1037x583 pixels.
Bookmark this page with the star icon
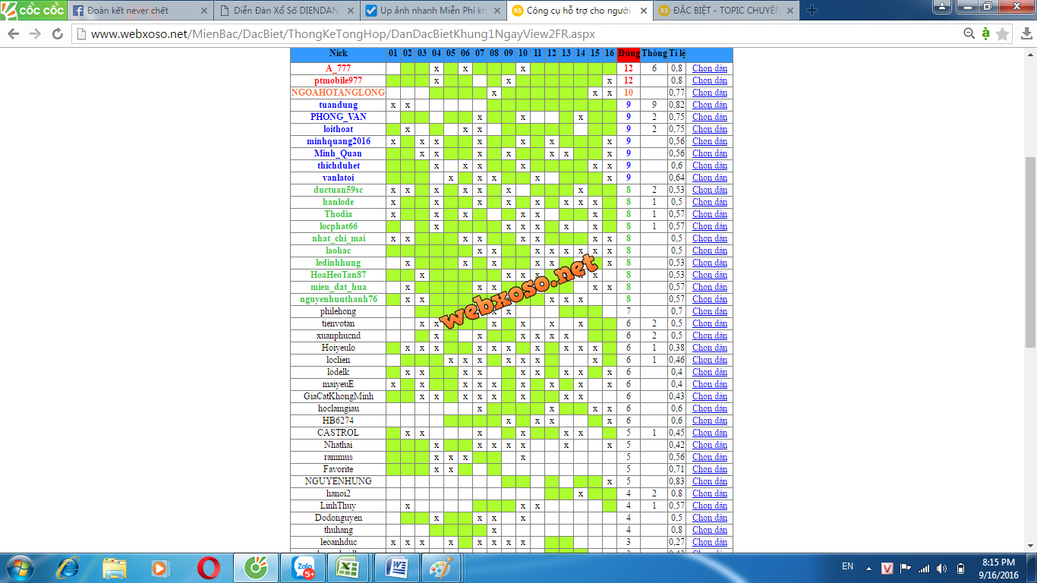point(1002,34)
